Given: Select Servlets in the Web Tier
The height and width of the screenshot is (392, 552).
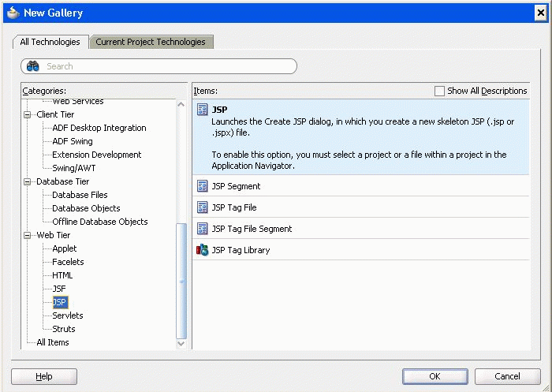Looking at the screenshot, I should (x=67, y=315).
